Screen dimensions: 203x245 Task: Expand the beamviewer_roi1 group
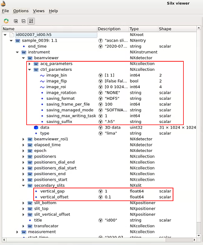point(23,139)
